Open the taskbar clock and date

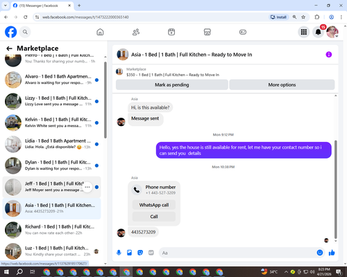[324, 271]
